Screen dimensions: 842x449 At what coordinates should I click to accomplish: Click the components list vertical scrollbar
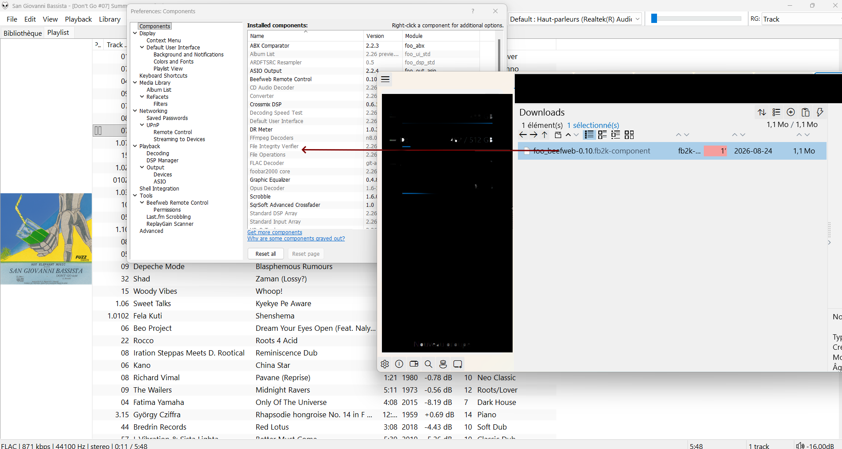pyautogui.click(x=499, y=55)
